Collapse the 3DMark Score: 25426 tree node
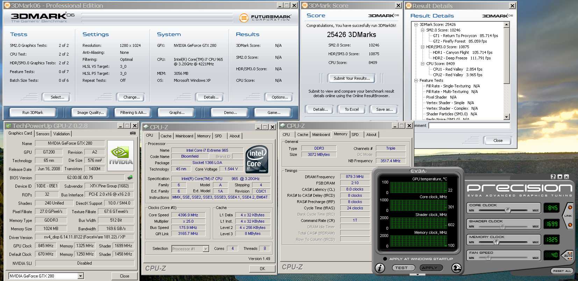This screenshot has width=578, height=281. click(416, 24)
